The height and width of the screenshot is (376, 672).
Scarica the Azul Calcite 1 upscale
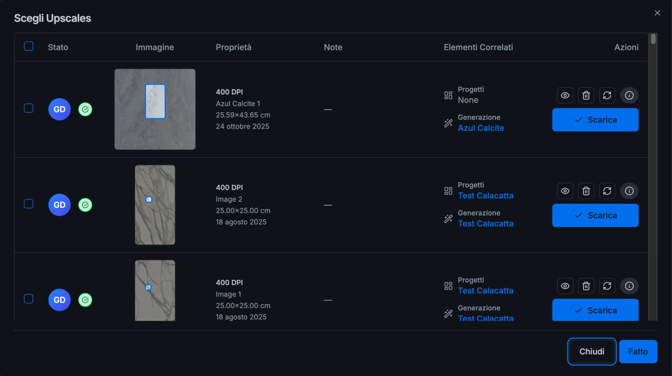click(595, 120)
